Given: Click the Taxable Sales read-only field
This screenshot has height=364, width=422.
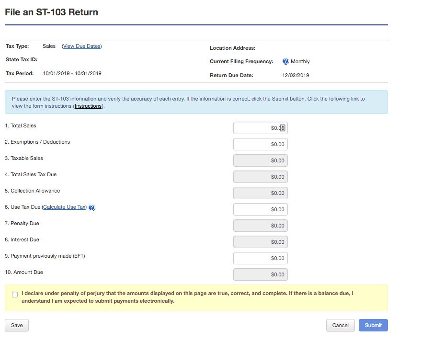Looking at the screenshot, I should 261,160.
